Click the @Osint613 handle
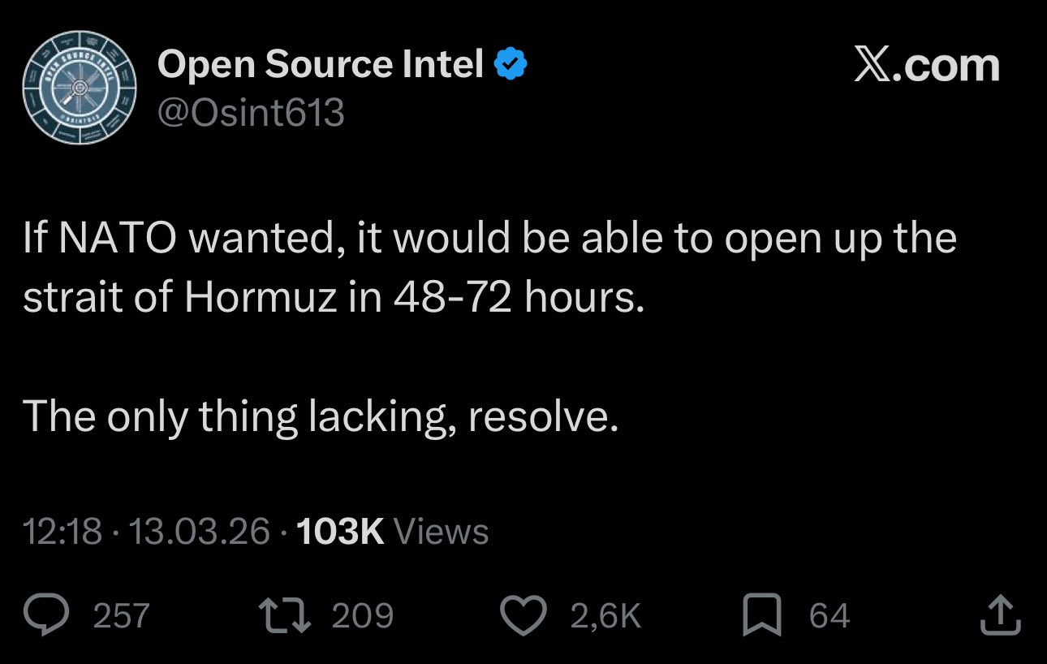 coord(251,113)
